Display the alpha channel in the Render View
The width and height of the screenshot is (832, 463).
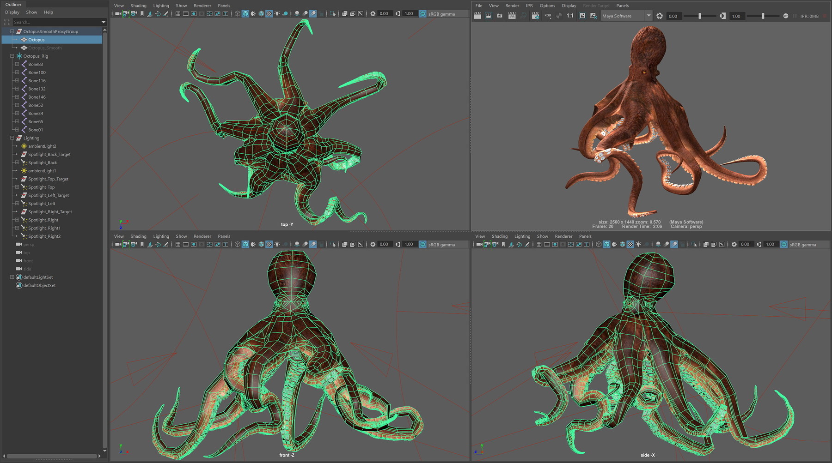(x=559, y=16)
